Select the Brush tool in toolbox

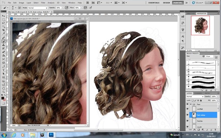3,41
